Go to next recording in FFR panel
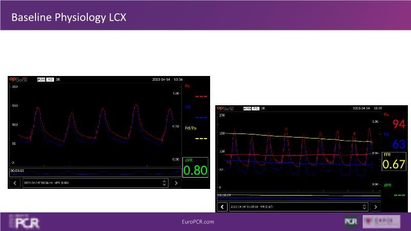The image size is (411, 231). tap(376, 206)
